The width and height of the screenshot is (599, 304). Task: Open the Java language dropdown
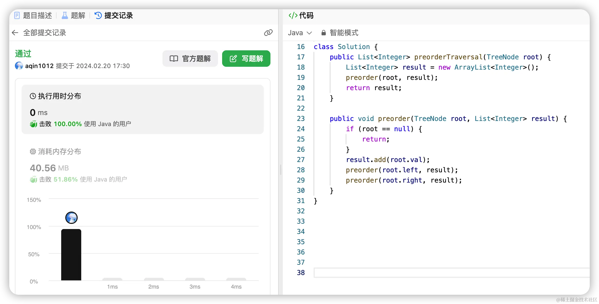pos(300,33)
